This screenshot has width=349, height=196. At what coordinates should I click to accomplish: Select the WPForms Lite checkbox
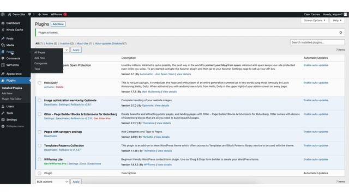39,160
